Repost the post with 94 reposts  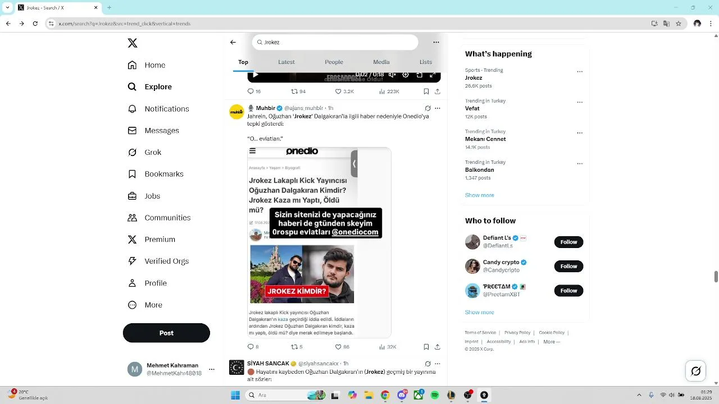click(x=298, y=91)
